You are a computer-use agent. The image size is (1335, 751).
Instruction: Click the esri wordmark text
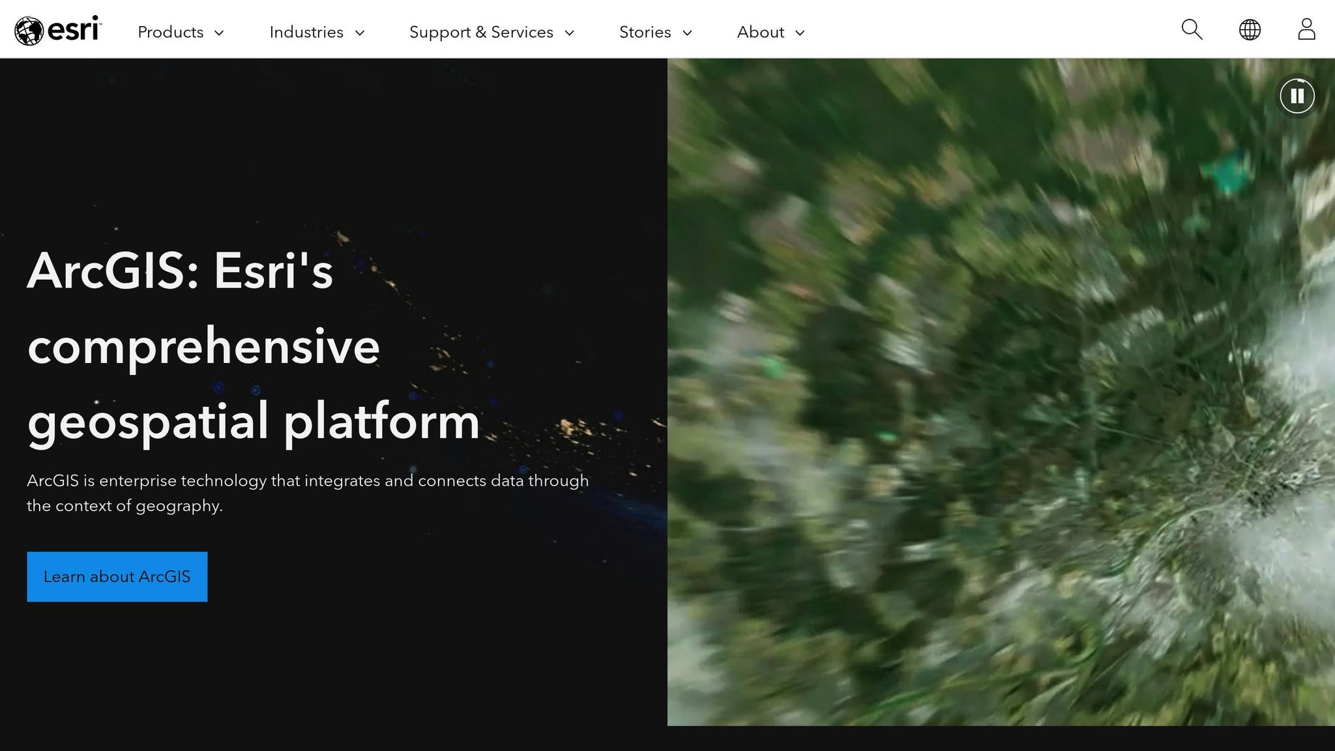pos(73,30)
